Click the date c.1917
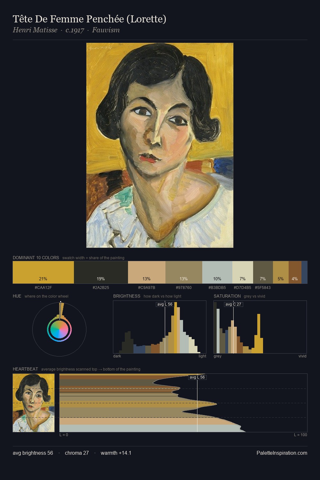Screen dimensions: 320x480 [75, 30]
